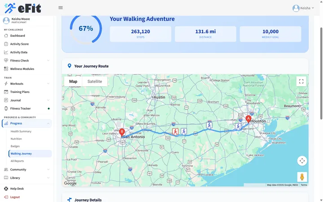The height and width of the screenshot is (202, 323).
Task: Go to Dashboard page
Action: click(x=17, y=35)
